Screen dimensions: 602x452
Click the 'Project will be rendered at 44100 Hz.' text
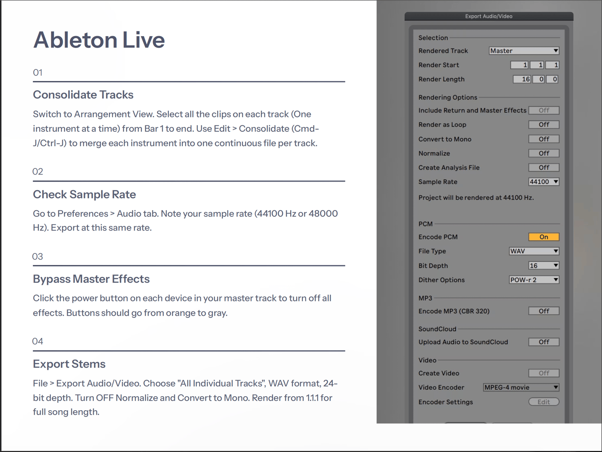(476, 198)
